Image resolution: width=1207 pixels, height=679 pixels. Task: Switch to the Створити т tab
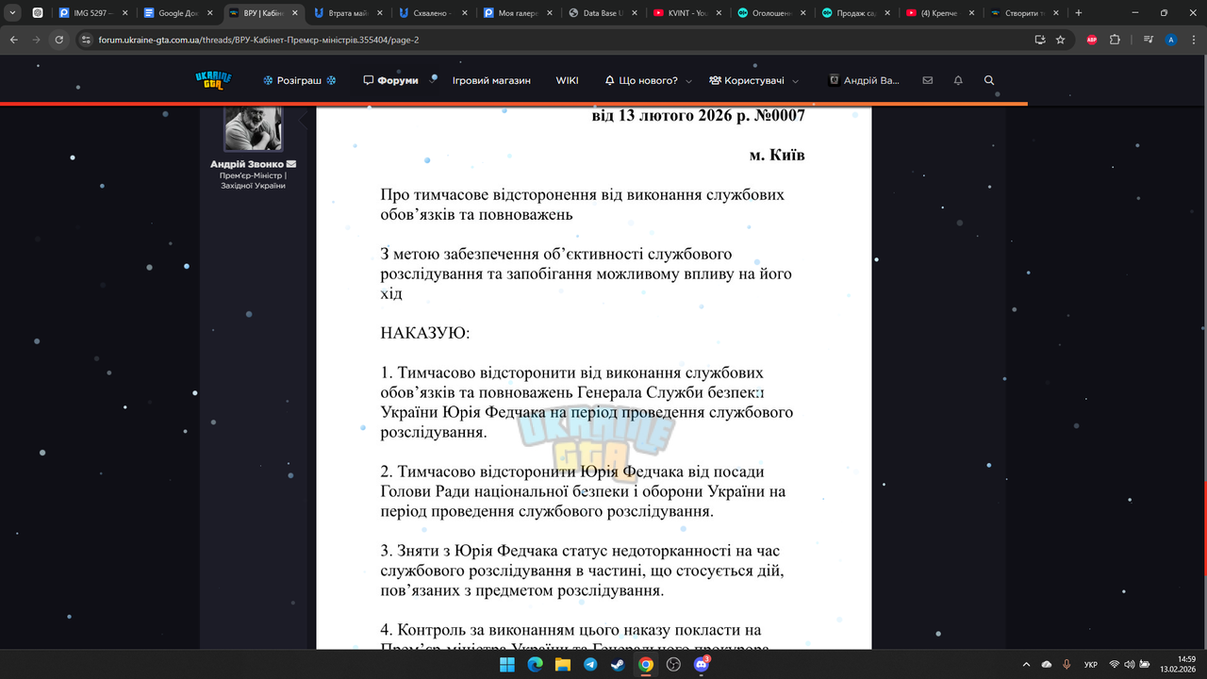[x=1024, y=13]
